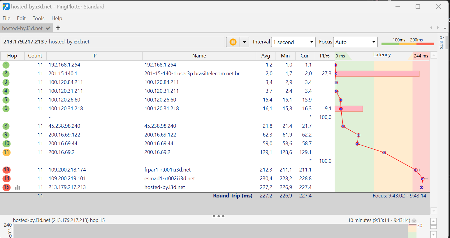Toggle the timeline graph icon on hop 15
This screenshot has height=238, width=450.
18,187
